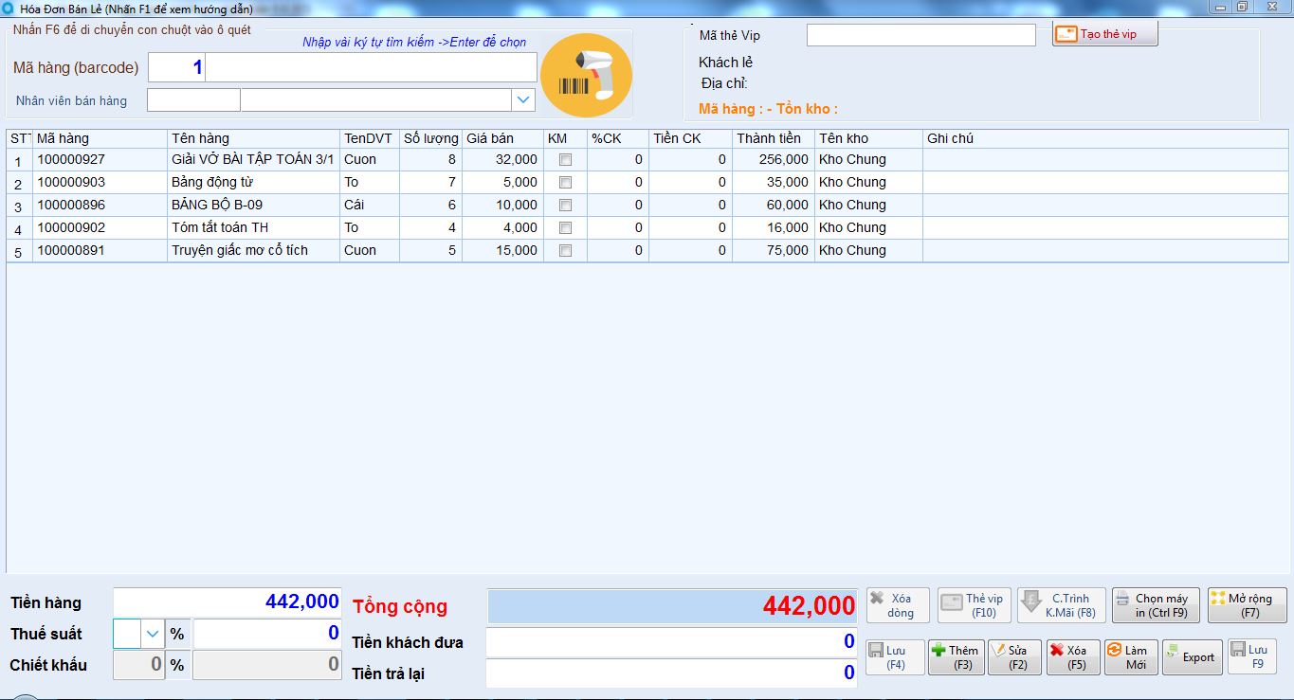Click the Tiền trả lại field

671,673
